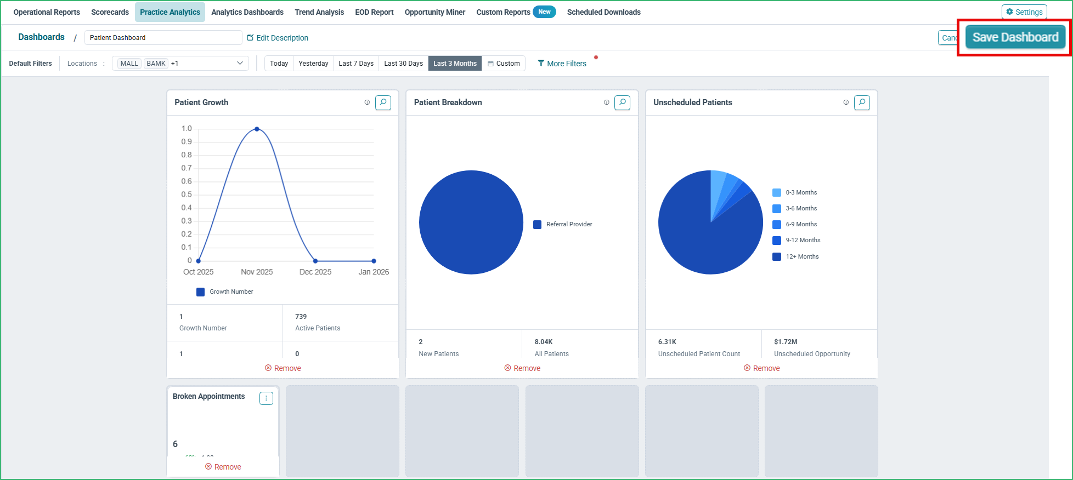This screenshot has width=1073, height=480.
Task: Click magnifier icon on Patient Breakdown card
Action: (x=622, y=102)
